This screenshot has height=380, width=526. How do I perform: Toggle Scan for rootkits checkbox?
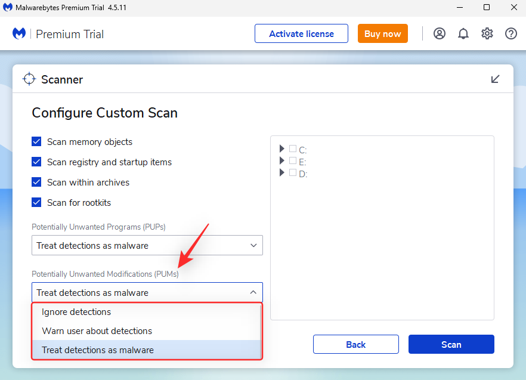[37, 203]
